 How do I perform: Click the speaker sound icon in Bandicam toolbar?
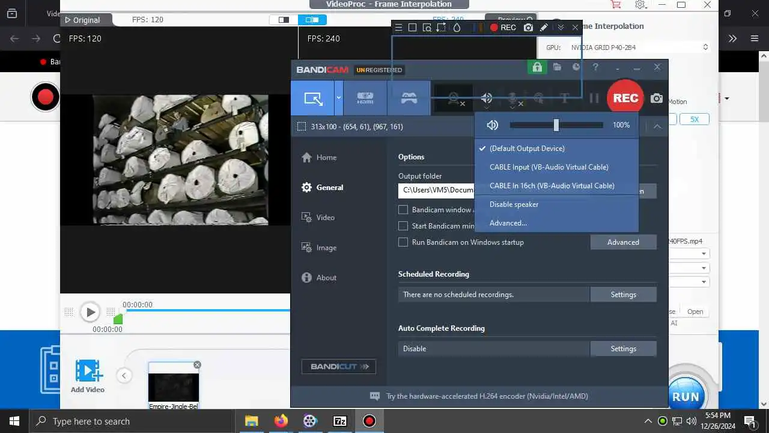487,98
